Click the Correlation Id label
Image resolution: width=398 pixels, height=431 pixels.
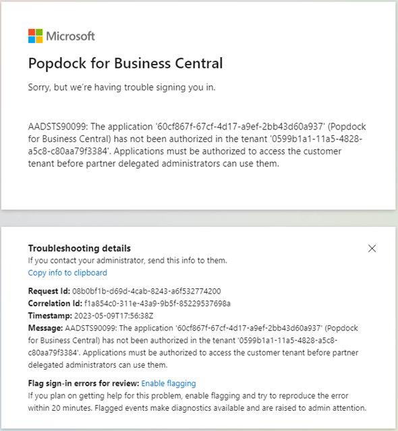pos(55,304)
